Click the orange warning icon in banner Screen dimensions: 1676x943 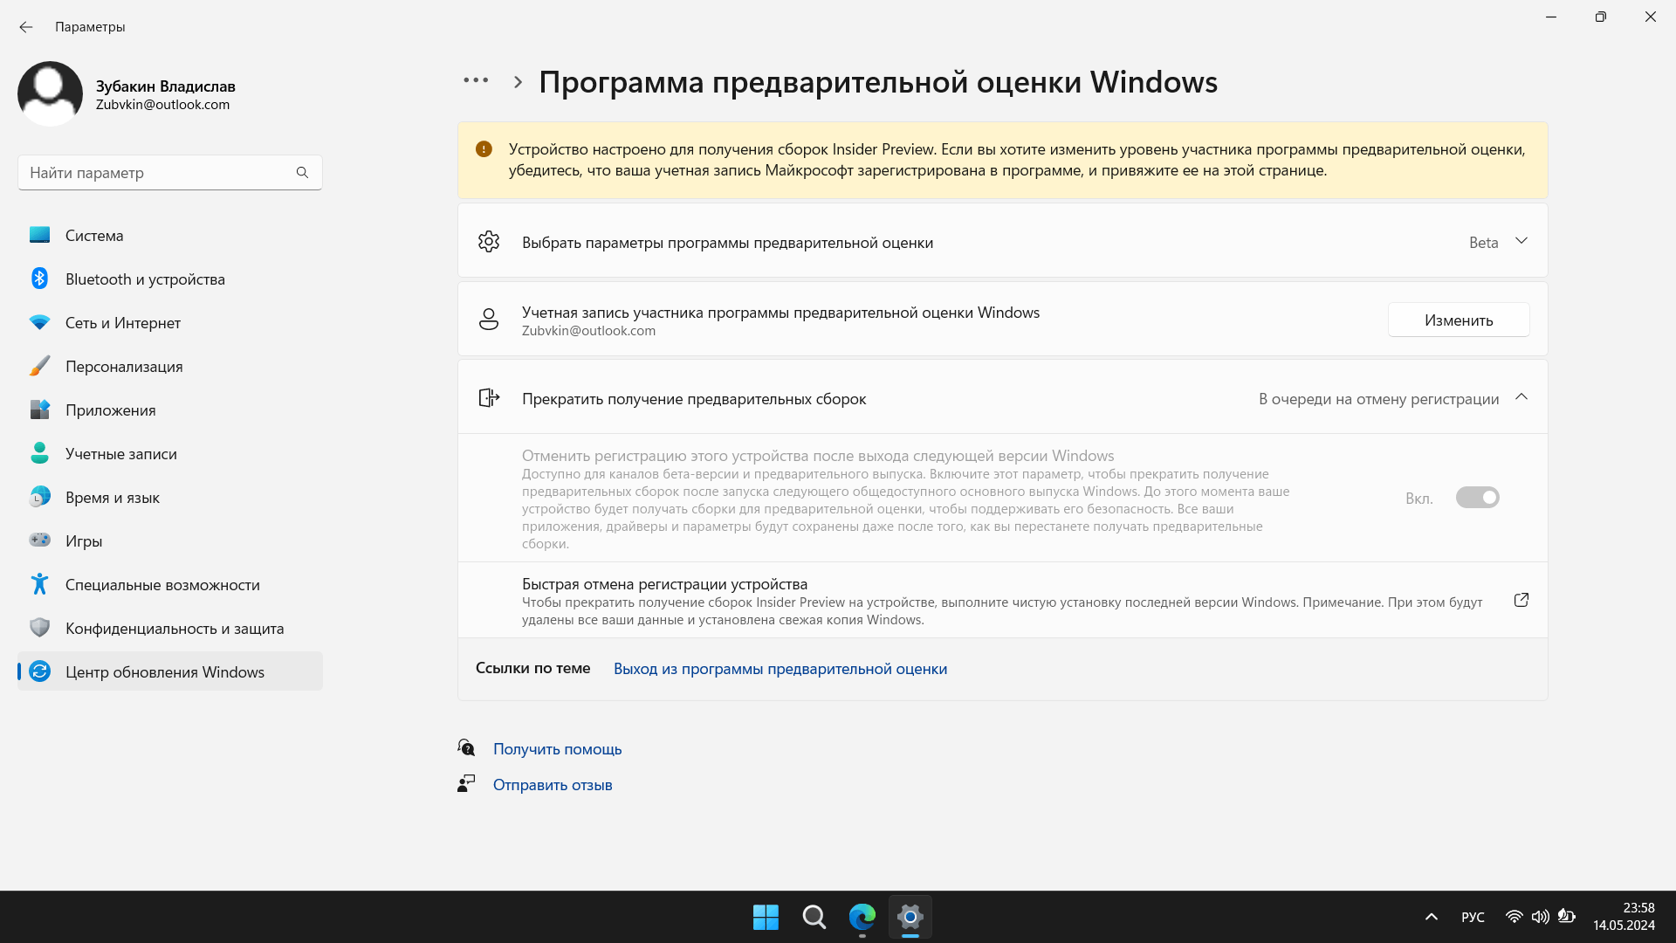click(484, 149)
